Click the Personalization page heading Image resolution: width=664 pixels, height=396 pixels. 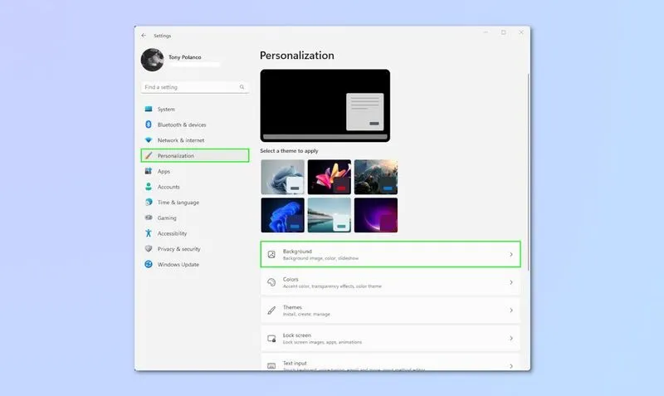coord(297,56)
